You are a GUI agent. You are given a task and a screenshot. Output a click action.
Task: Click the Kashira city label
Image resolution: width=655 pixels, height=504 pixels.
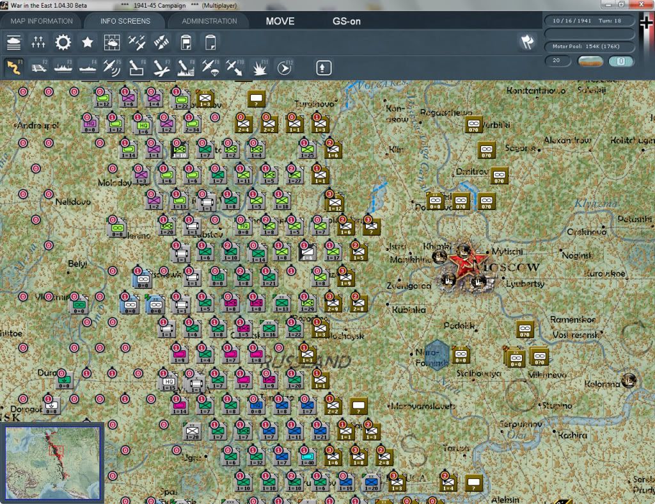pyautogui.click(x=572, y=435)
